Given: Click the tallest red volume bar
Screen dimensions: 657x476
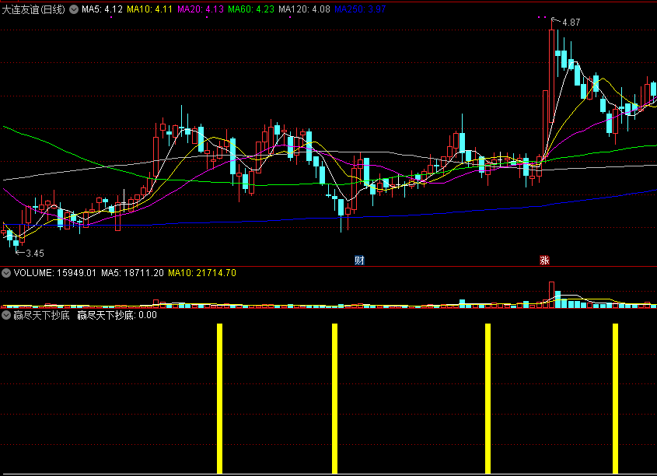Looking at the screenshot, I should click(x=551, y=295).
